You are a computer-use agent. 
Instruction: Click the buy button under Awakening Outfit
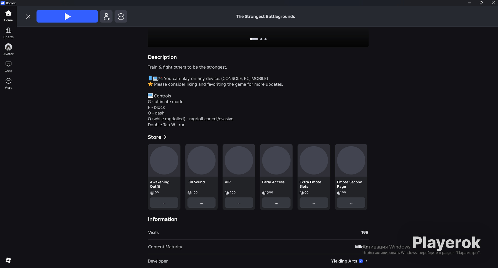pos(164,203)
